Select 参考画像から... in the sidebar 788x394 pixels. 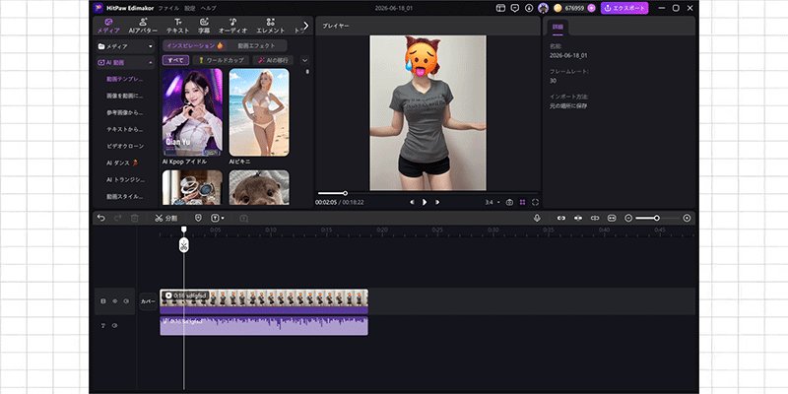tap(125, 112)
